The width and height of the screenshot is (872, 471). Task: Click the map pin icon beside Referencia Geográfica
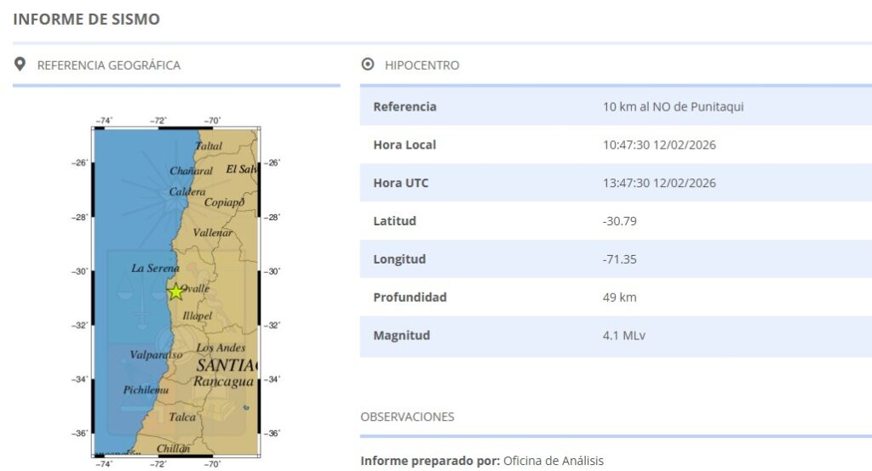(x=20, y=65)
